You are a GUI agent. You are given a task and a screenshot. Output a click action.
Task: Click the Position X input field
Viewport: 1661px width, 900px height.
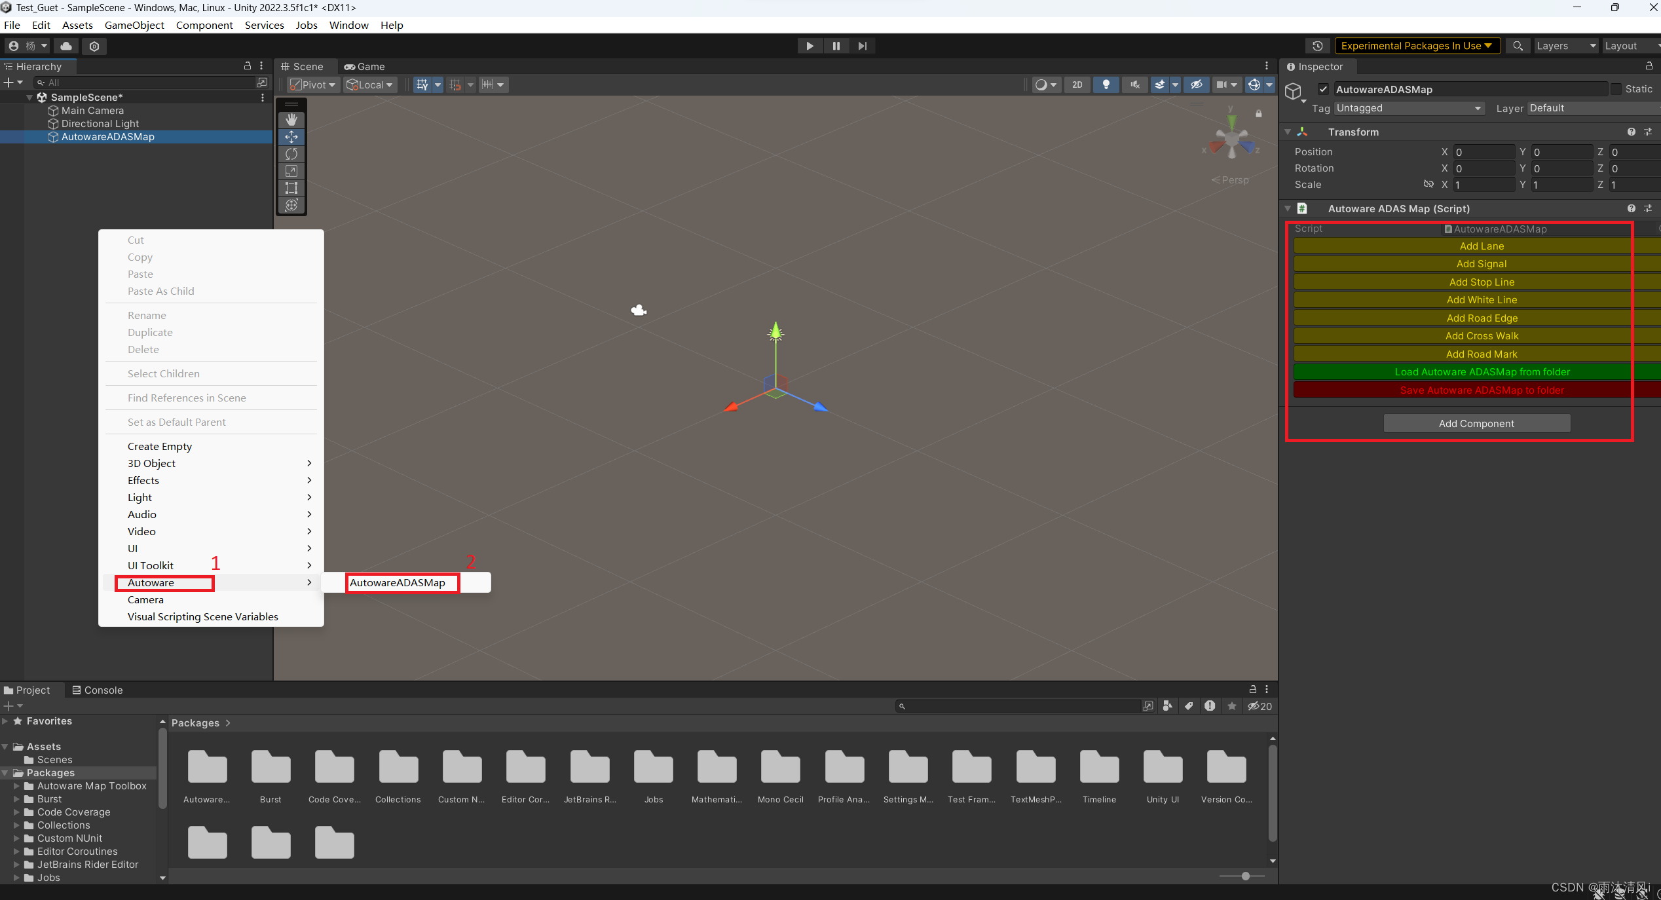[1483, 152]
